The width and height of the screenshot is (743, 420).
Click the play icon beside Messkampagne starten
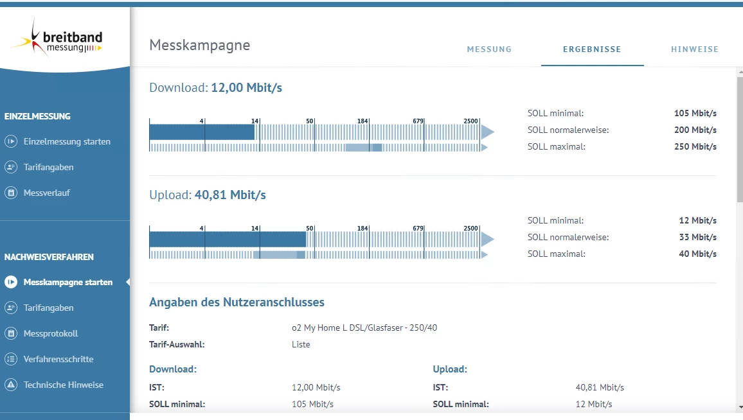tap(11, 282)
